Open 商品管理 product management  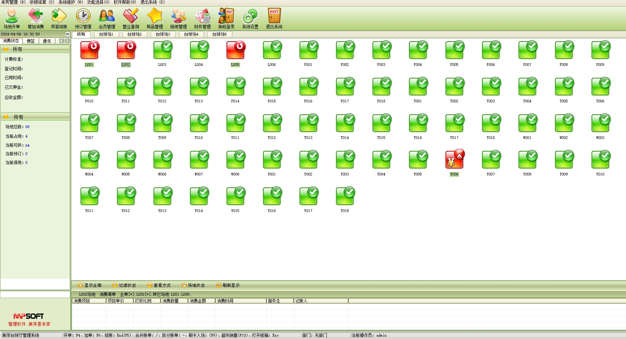(155, 18)
